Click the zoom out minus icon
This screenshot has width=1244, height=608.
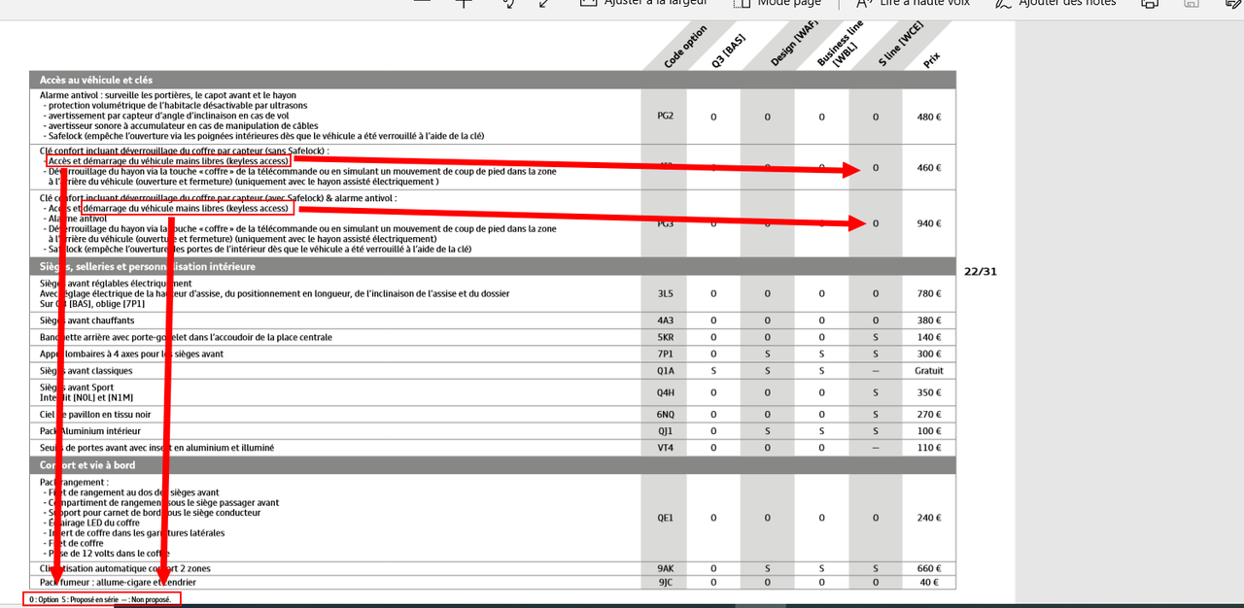coord(421,3)
